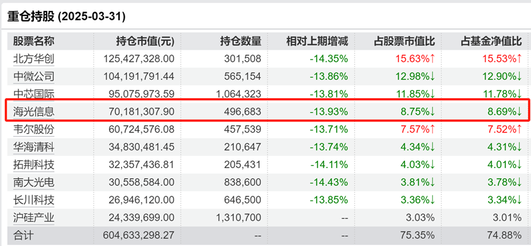This screenshot has height=246, width=531.
Task: Click holding quantity 205,431
Action: [242, 165]
